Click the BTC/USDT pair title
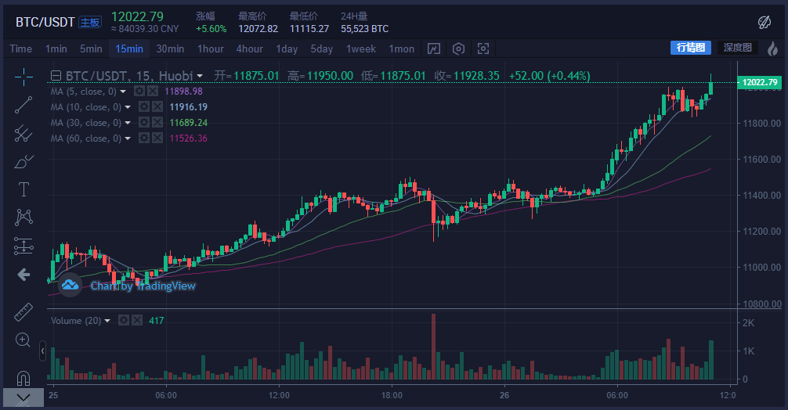788x410 pixels. [x=45, y=22]
